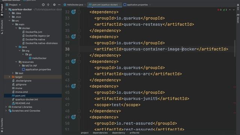The height and width of the screenshot is (135, 240).
Task: Collapse the resources folder
Action: point(16,62)
